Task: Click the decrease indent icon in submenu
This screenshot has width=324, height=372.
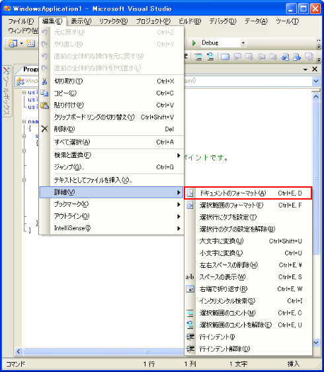Action: (190, 349)
